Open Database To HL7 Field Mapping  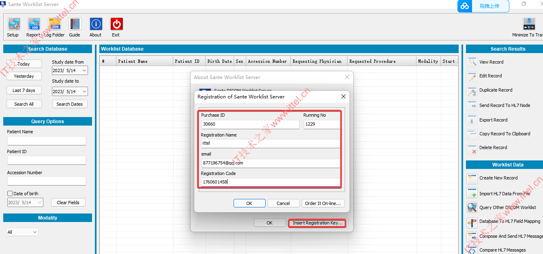point(510,221)
